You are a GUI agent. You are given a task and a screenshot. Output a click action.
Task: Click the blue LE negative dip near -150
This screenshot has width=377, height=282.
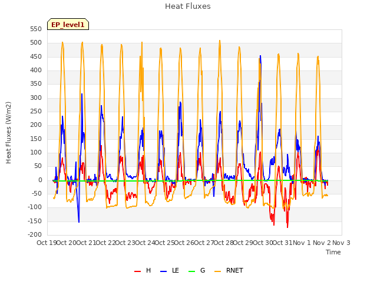[79, 222]
